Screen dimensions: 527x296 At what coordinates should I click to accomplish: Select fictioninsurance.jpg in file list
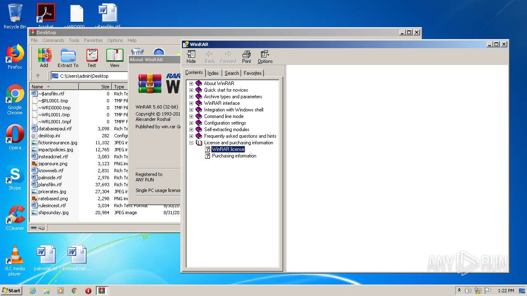pyautogui.click(x=58, y=143)
